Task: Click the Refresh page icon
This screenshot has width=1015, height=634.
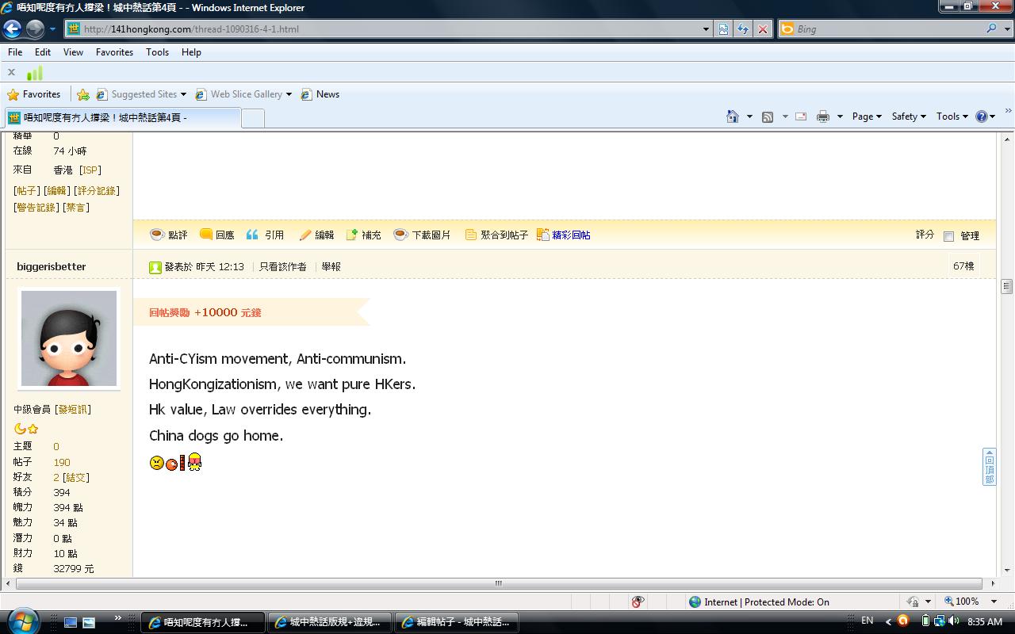Action: [x=743, y=29]
